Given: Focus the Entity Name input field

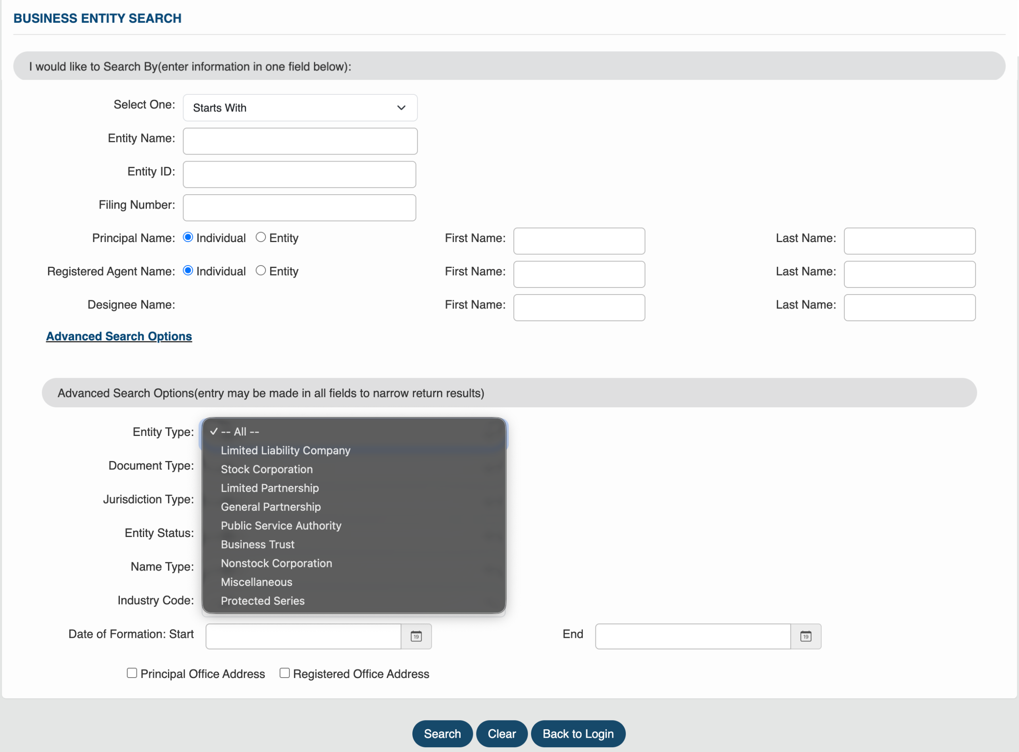Looking at the screenshot, I should pos(300,141).
